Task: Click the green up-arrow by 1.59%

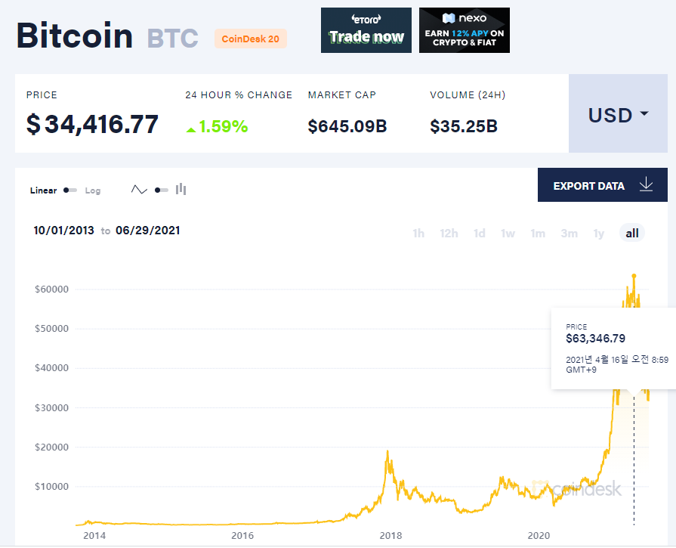Action: (x=191, y=129)
